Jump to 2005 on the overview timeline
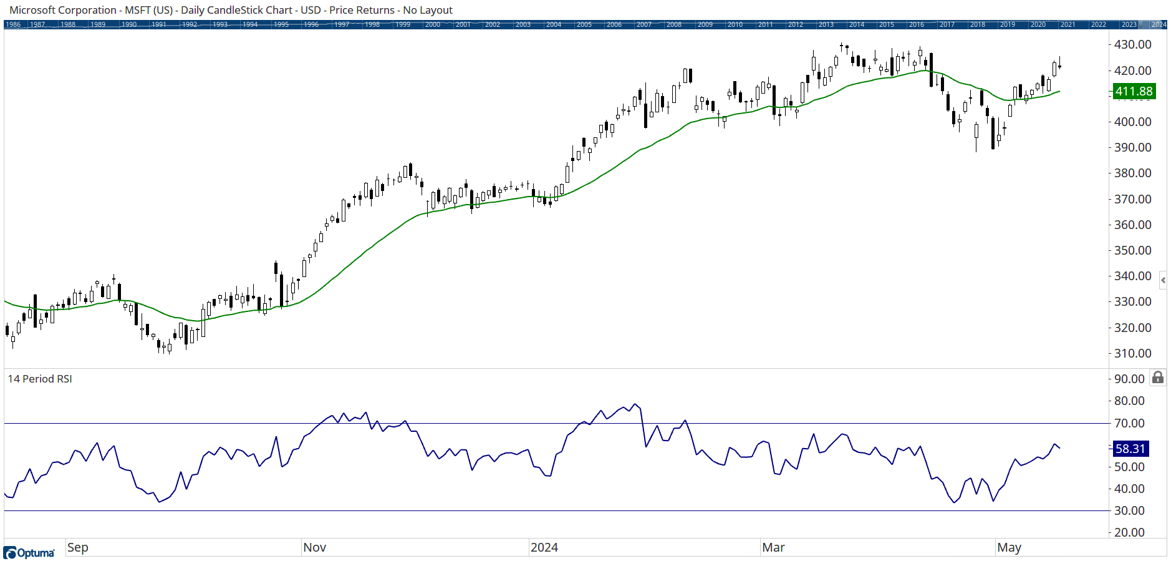Image resolution: width=1171 pixels, height=561 pixels. click(x=584, y=25)
